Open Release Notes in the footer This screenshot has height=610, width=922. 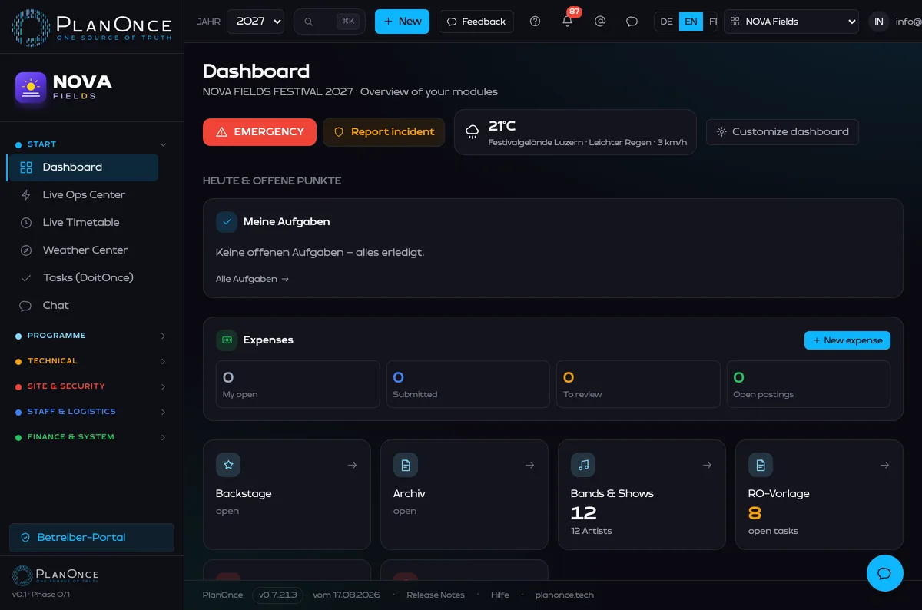coord(436,595)
